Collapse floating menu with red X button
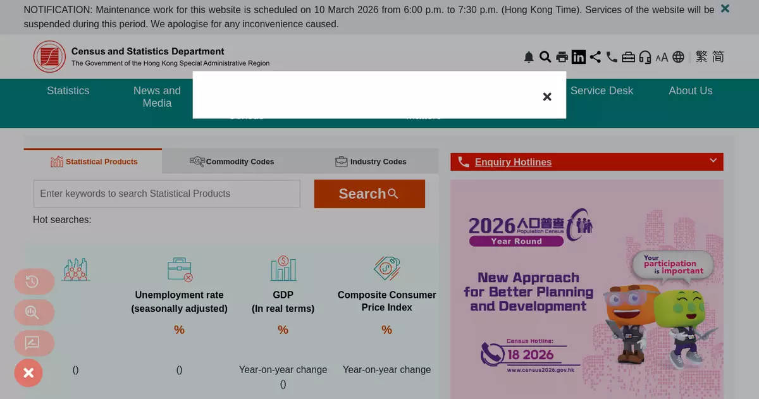 28,373
